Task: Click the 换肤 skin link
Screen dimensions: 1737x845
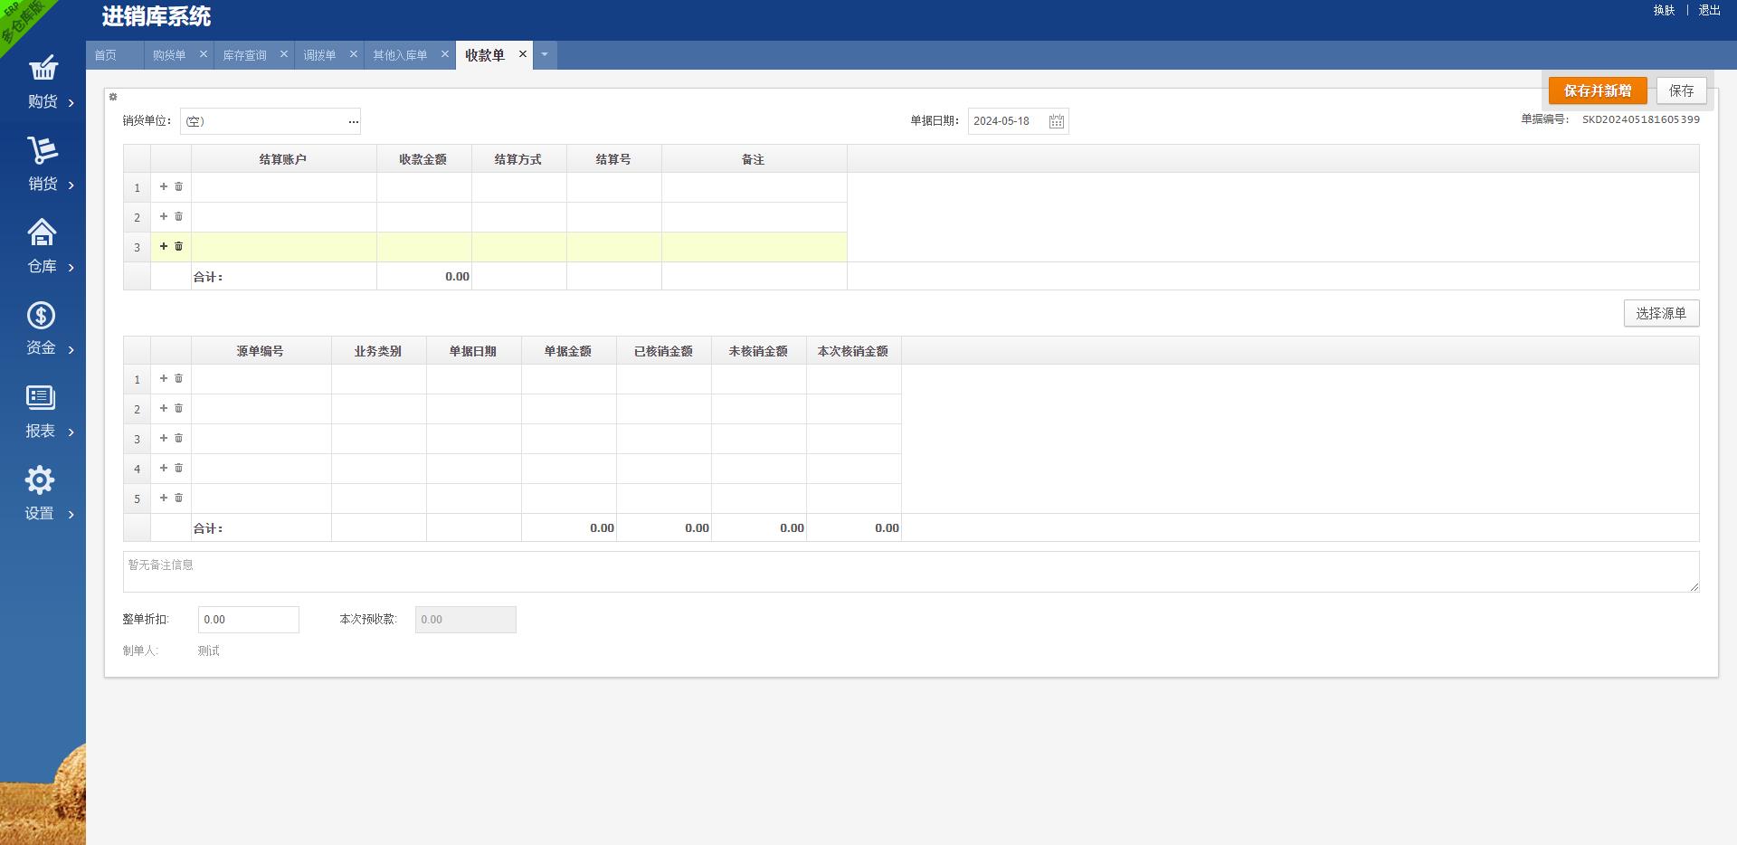Action: click(1665, 10)
